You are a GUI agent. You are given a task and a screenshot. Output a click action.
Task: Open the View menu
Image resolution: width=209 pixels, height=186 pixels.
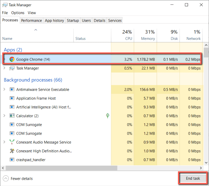[x=32, y=13]
